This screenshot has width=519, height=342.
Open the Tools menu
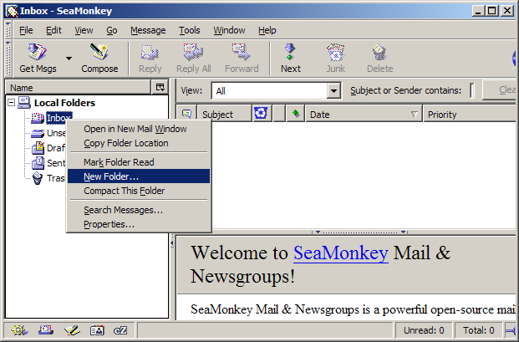[x=189, y=30]
